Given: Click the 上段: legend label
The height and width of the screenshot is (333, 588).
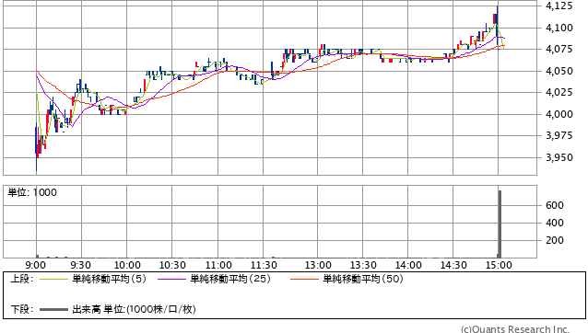Looking at the screenshot, I should point(22,279).
